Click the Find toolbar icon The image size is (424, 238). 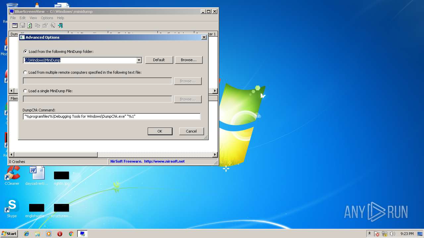[x=53, y=25]
